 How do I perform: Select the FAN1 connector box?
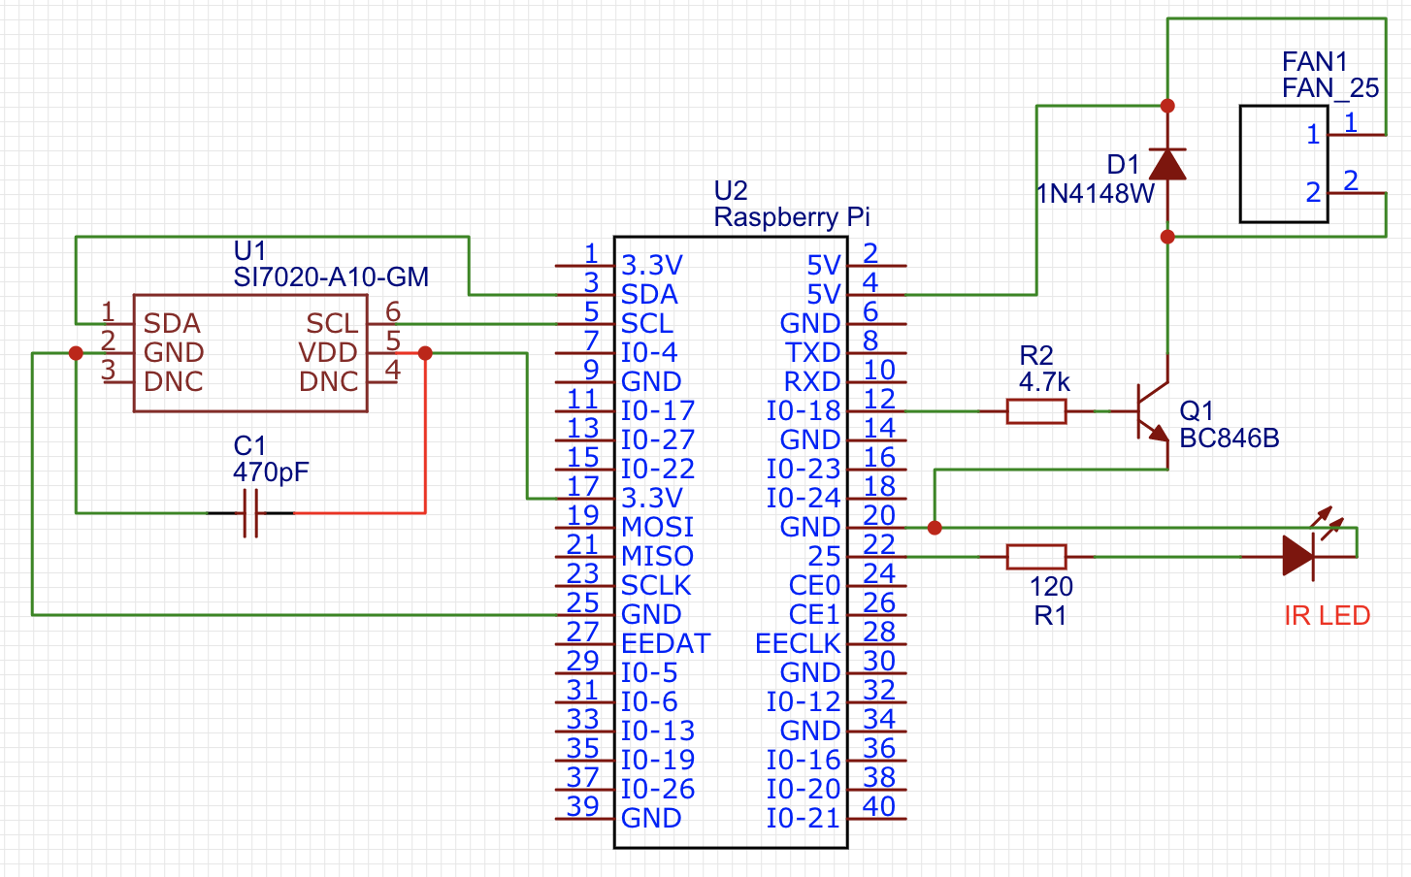pyautogui.click(x=1284, y=165)
